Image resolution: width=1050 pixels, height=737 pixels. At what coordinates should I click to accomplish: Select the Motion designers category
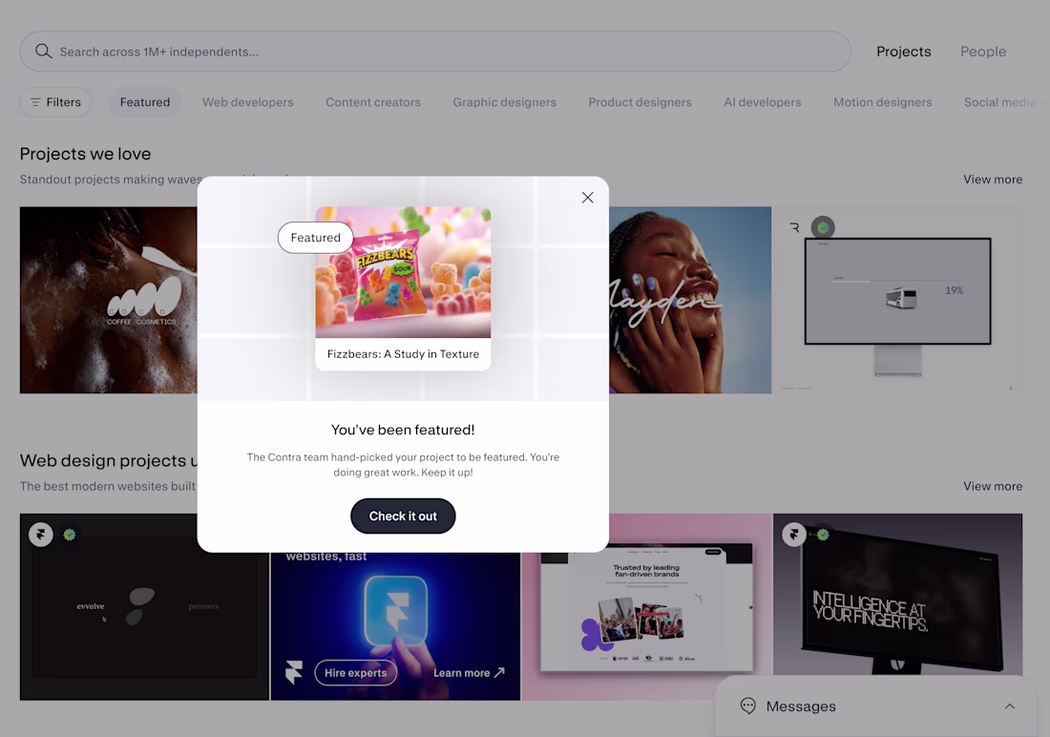[x=883, y=102]
